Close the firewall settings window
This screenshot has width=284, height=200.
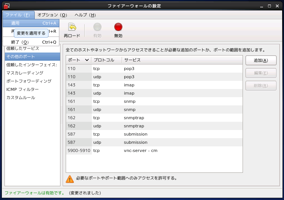tap(277, 6)
